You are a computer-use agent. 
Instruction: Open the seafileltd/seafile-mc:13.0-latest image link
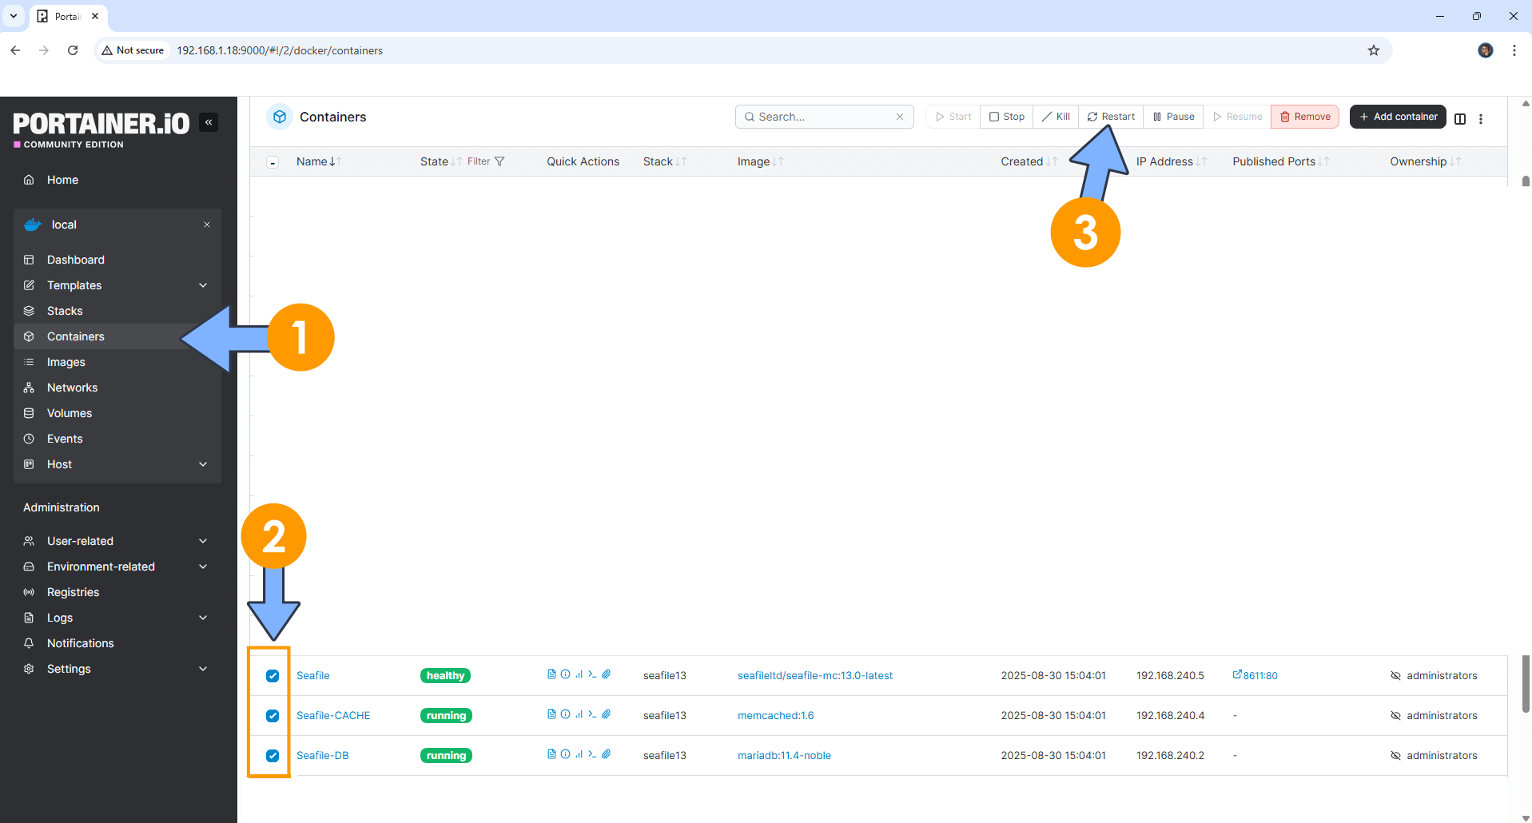pos(814,675)
